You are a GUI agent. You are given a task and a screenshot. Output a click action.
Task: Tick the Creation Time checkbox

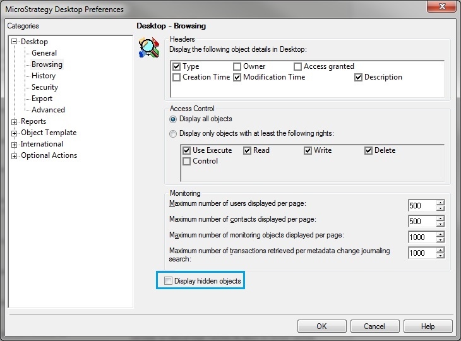(x=177, y=78)
